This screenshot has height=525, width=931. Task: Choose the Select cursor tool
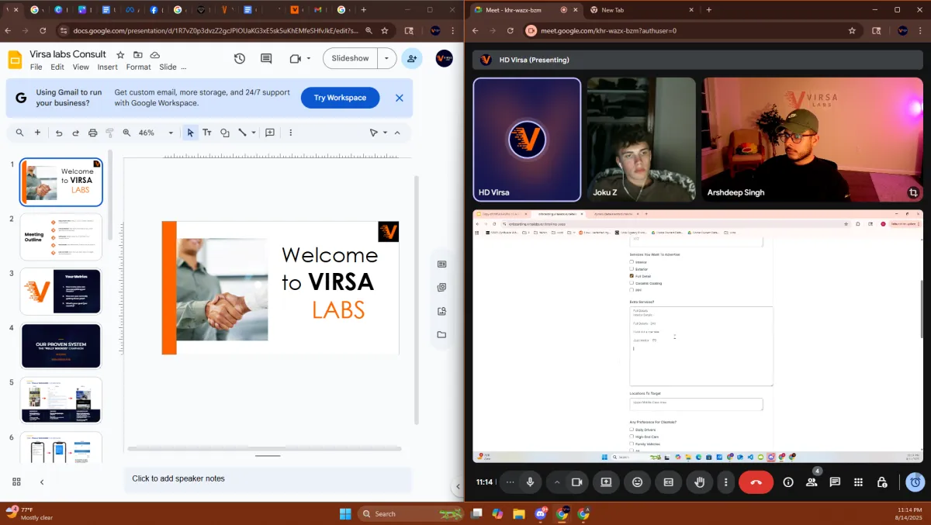tap(190, 133)
